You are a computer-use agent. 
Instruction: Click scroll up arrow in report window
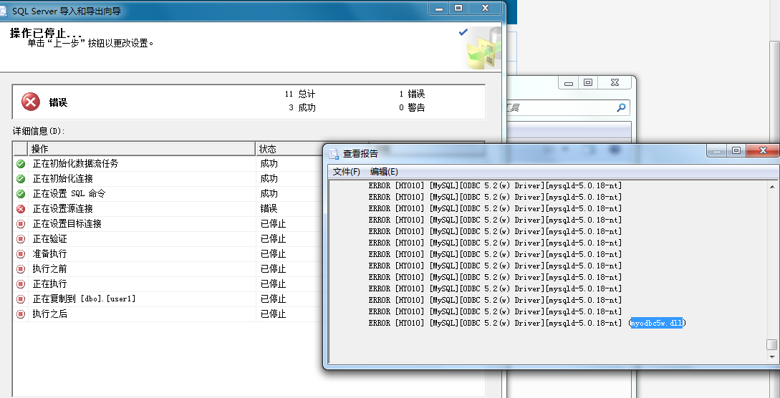772,187
